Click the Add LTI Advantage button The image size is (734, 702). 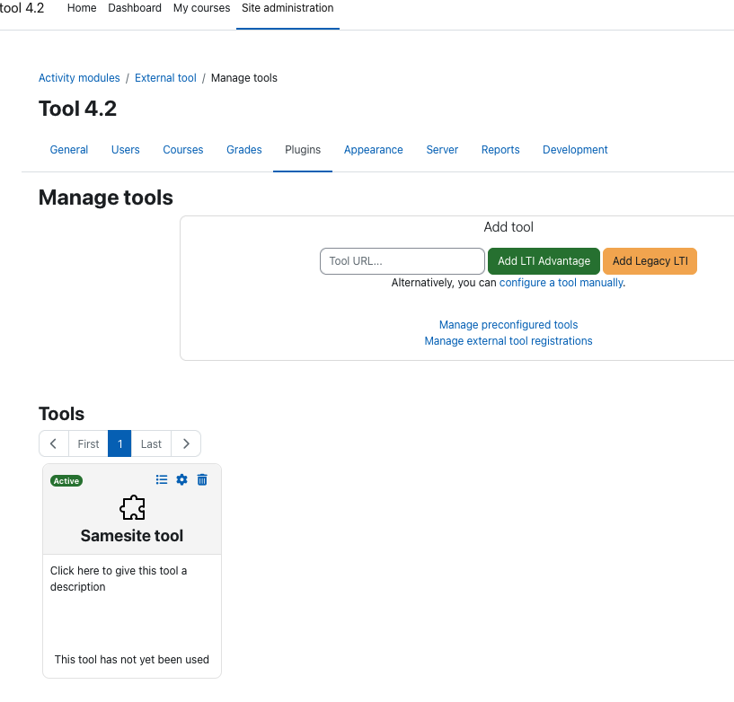pyautogui.click(x=544, y=261)
